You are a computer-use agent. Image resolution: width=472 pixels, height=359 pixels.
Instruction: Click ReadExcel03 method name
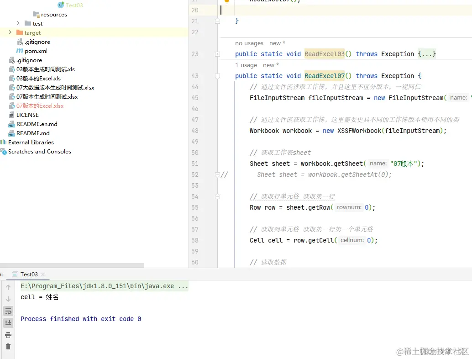(x=324, y=54)
